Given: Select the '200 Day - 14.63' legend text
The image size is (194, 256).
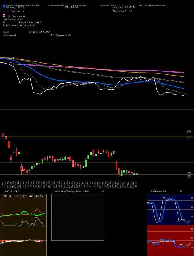Looking at the screenshot, I should 16,16.
